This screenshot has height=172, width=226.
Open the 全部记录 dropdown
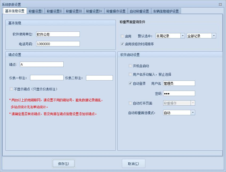(214, 36)
